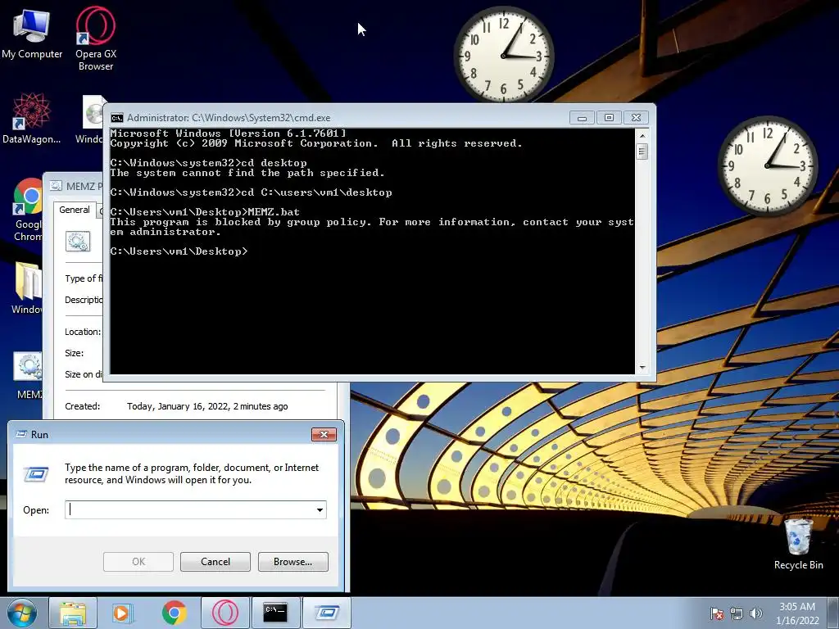This screenshot has width=839, height=629.
Task: Open File Explorer from the taskbar
Action: [73, 613]
